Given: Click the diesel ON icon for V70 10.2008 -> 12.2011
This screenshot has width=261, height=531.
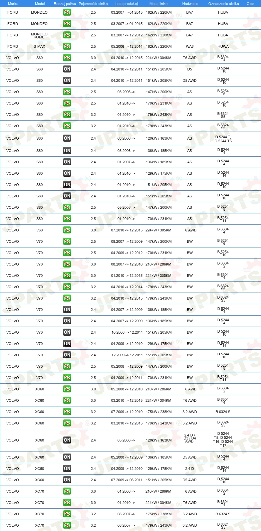Looking at the screenshot, I should (x=67, y=332).
